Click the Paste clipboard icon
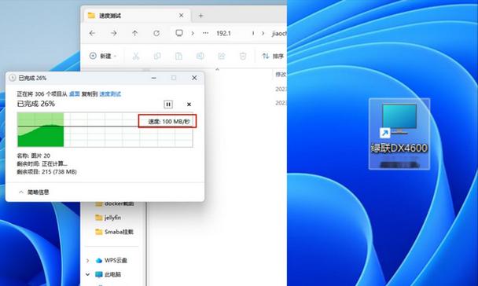 (178, 56)
